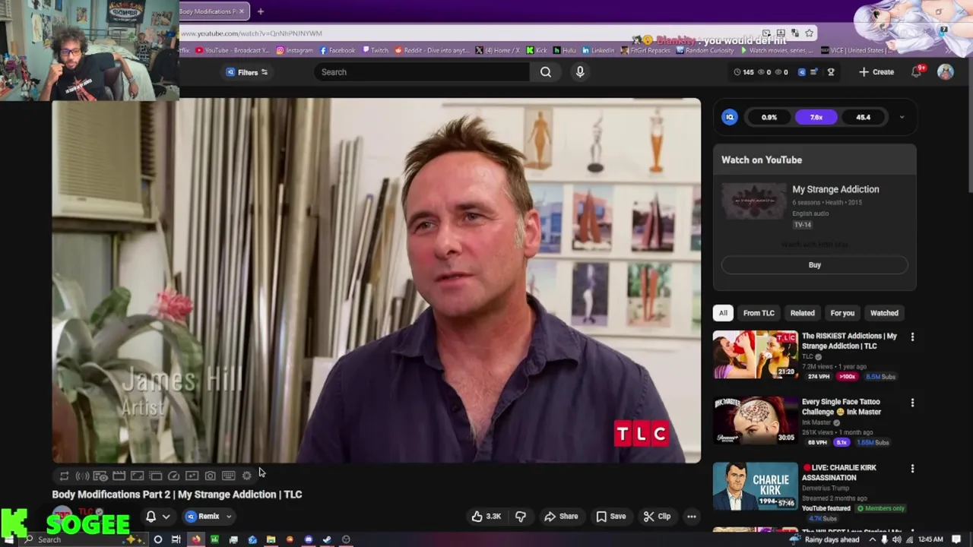Select the Related filter chip

(x=802, y=313)
